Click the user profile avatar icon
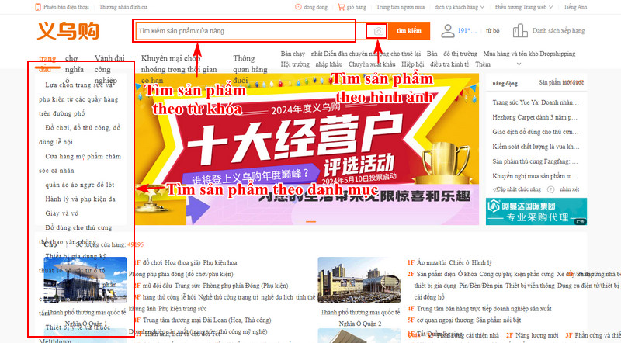Image resolution: width=621 pixels, height=343 pixels. point(448,31)
